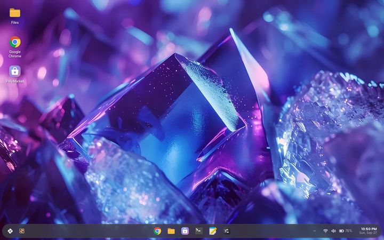
Task: Open the volume control
Action: click(333, 231)
